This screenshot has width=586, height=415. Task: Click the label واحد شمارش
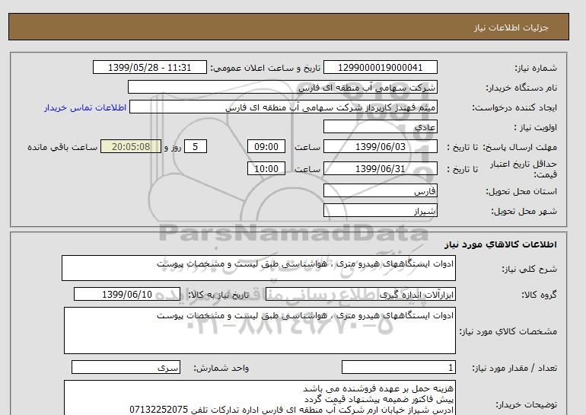pyautogui.click(x=221, y=369)
